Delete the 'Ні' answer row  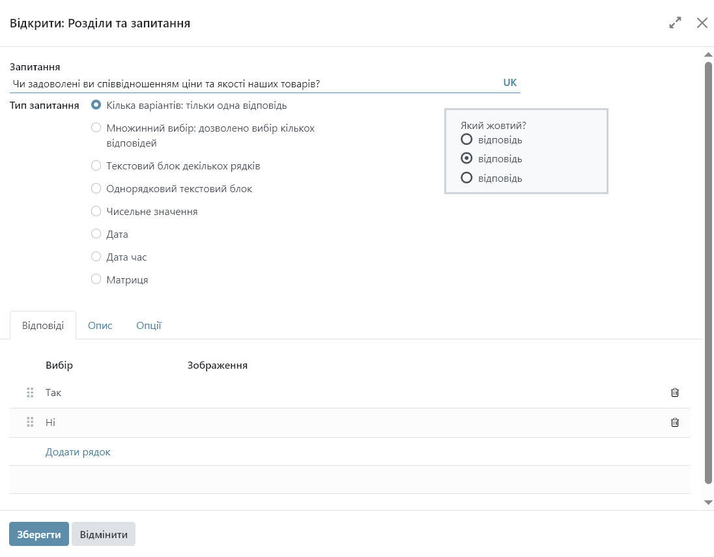click(675, 423)
